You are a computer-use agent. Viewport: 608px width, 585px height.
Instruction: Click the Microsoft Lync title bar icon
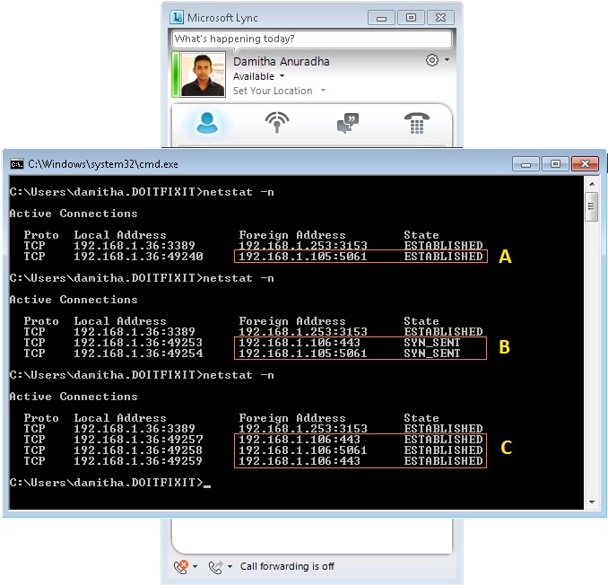coord(177,17)
